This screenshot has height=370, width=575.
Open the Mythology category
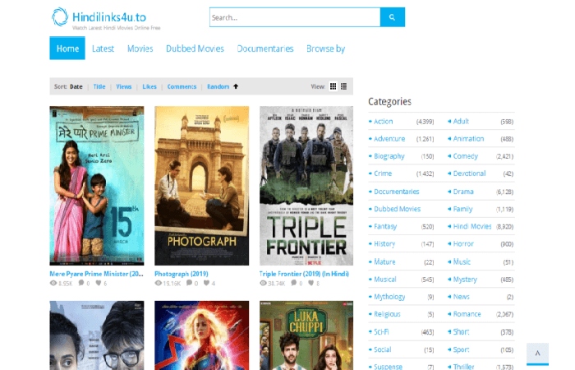389,297
